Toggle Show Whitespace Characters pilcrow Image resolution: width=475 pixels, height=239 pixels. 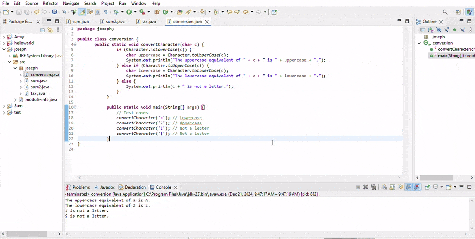click(x=106, y=12)
